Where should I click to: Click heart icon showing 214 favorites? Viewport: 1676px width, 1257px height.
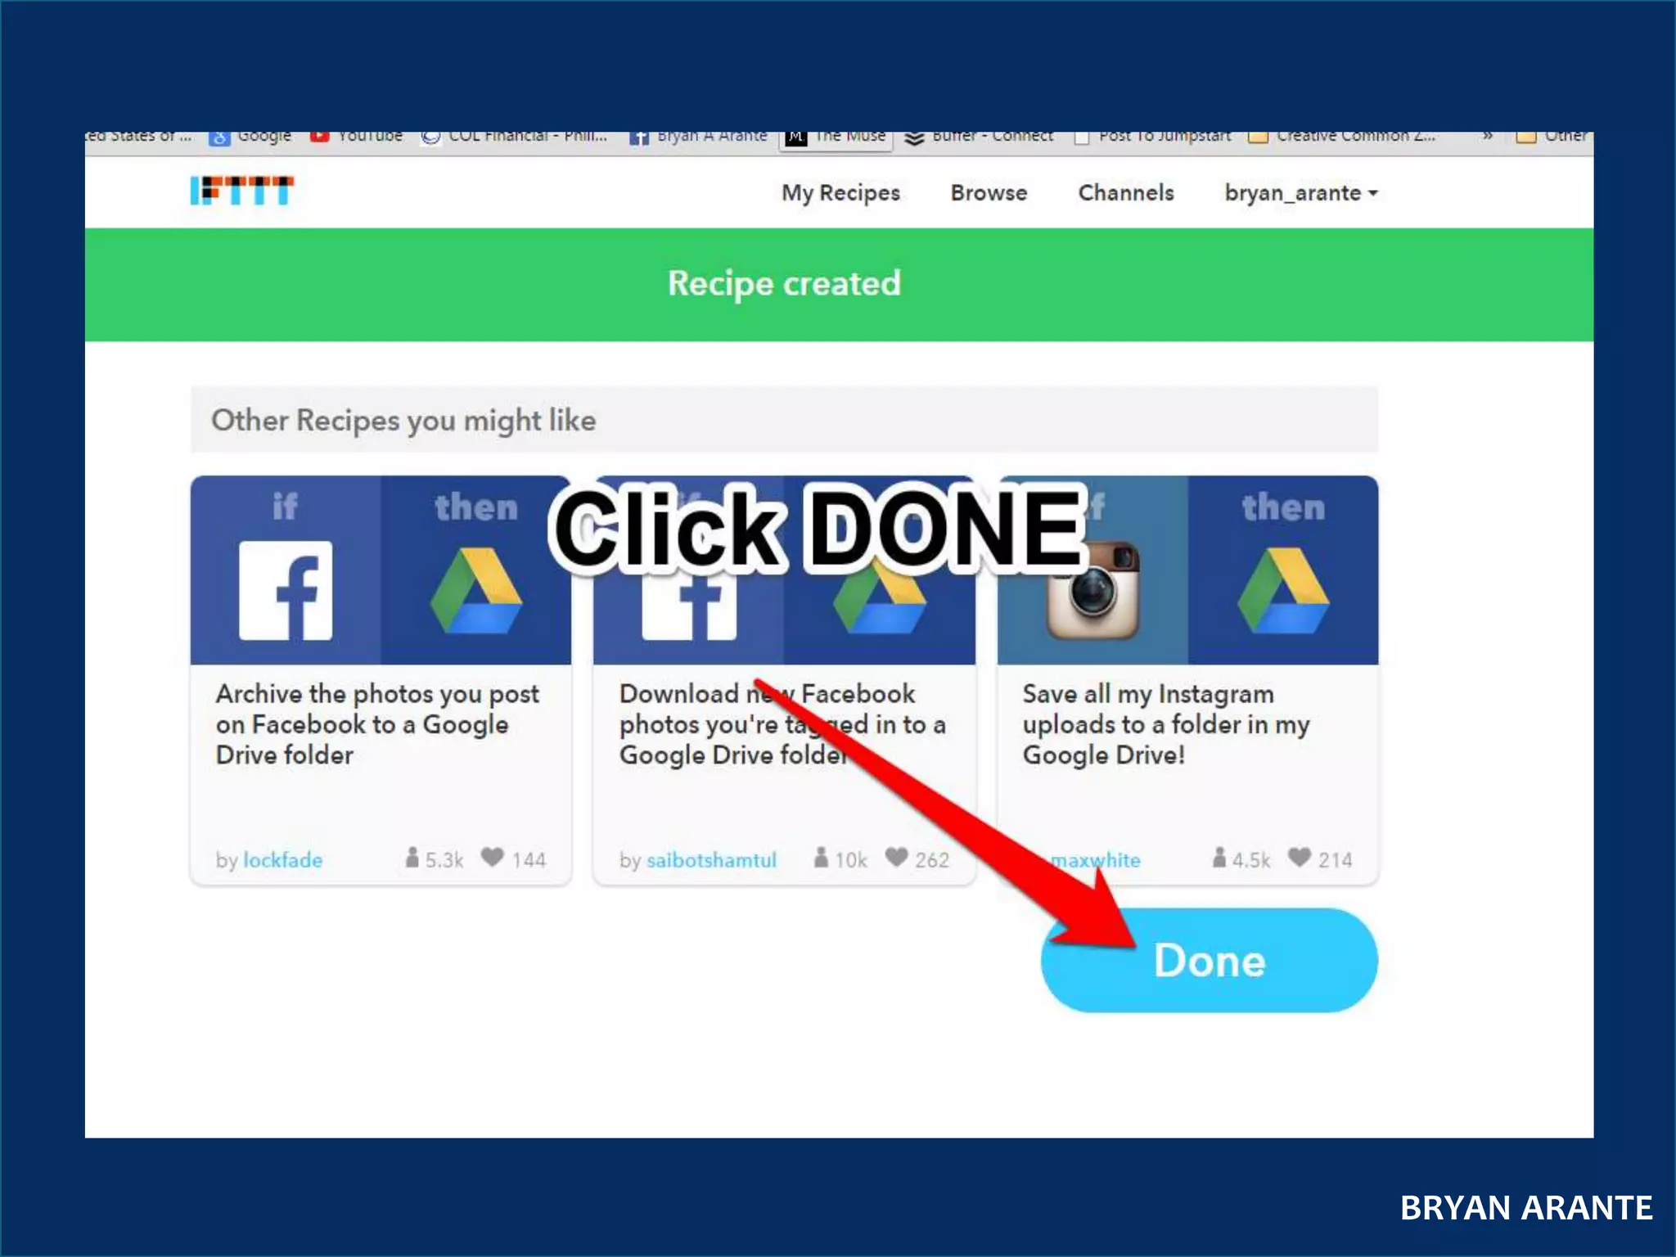coord(1299,858)
